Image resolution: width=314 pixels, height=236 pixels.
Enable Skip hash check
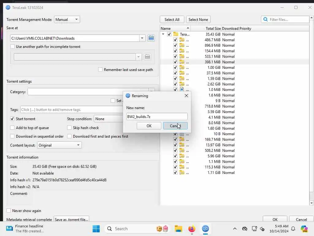(x=69, y=128)
